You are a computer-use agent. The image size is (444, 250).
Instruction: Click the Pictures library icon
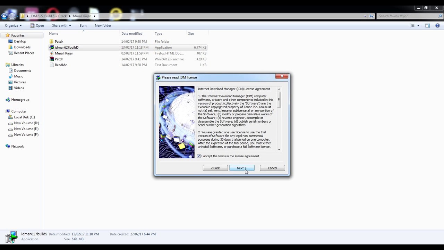click(x=11, y=82)
